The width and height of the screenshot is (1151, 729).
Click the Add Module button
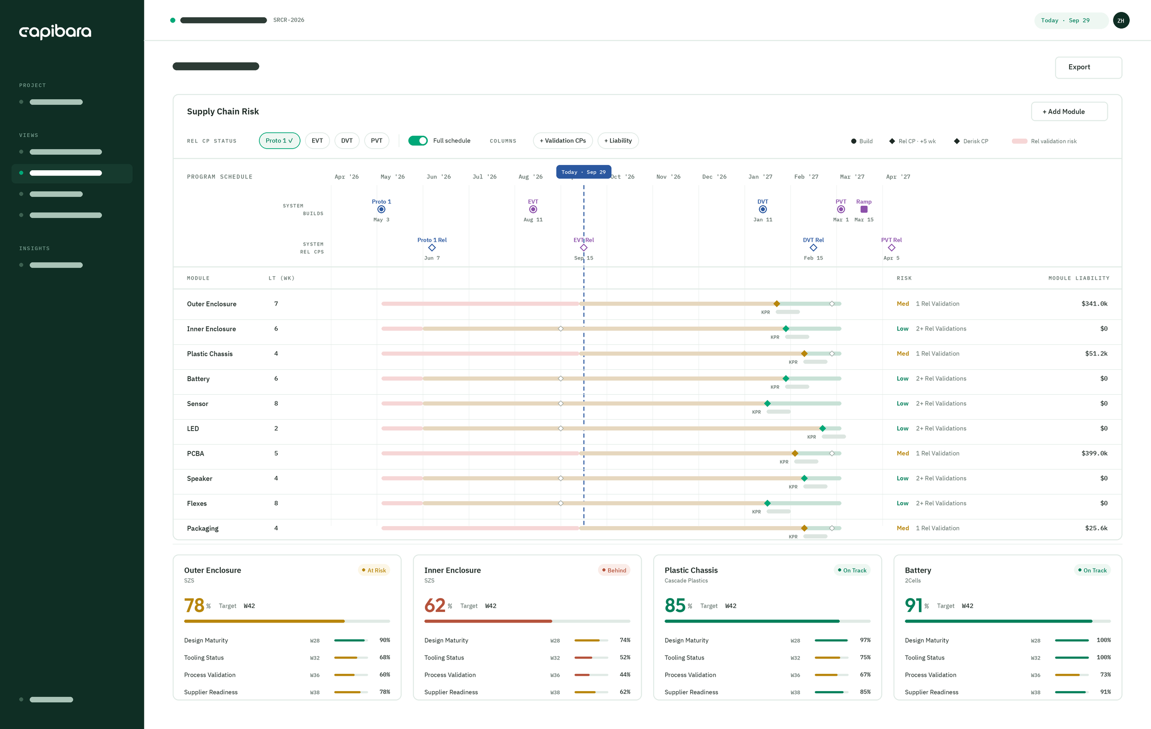pyautogui.click(x=1069, y=111)
